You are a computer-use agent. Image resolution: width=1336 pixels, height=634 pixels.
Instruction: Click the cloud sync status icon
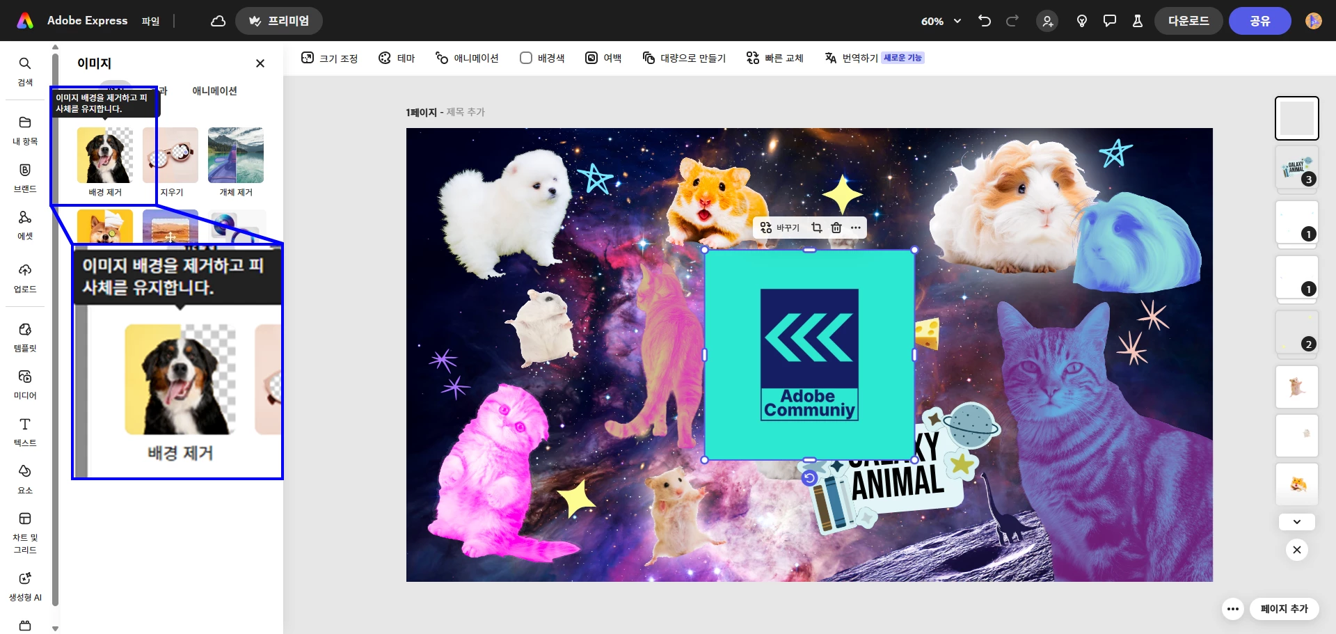(218, 21)
